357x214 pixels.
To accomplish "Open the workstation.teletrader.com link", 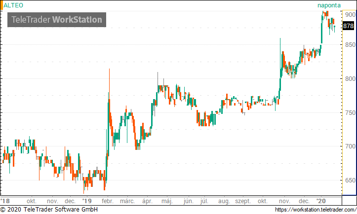I will (316, 210).
